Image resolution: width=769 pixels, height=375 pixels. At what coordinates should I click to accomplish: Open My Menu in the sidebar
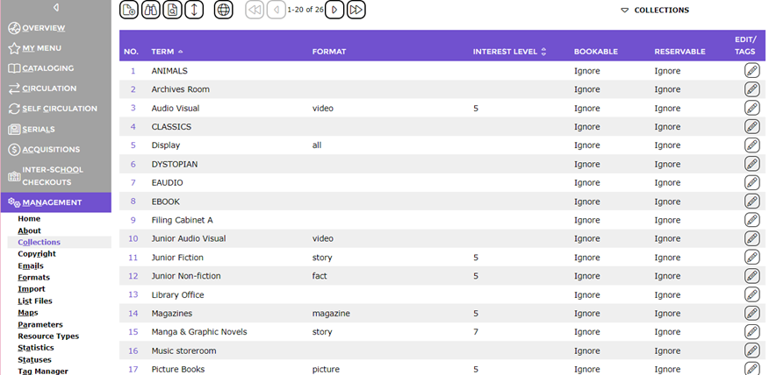(35, 48)
